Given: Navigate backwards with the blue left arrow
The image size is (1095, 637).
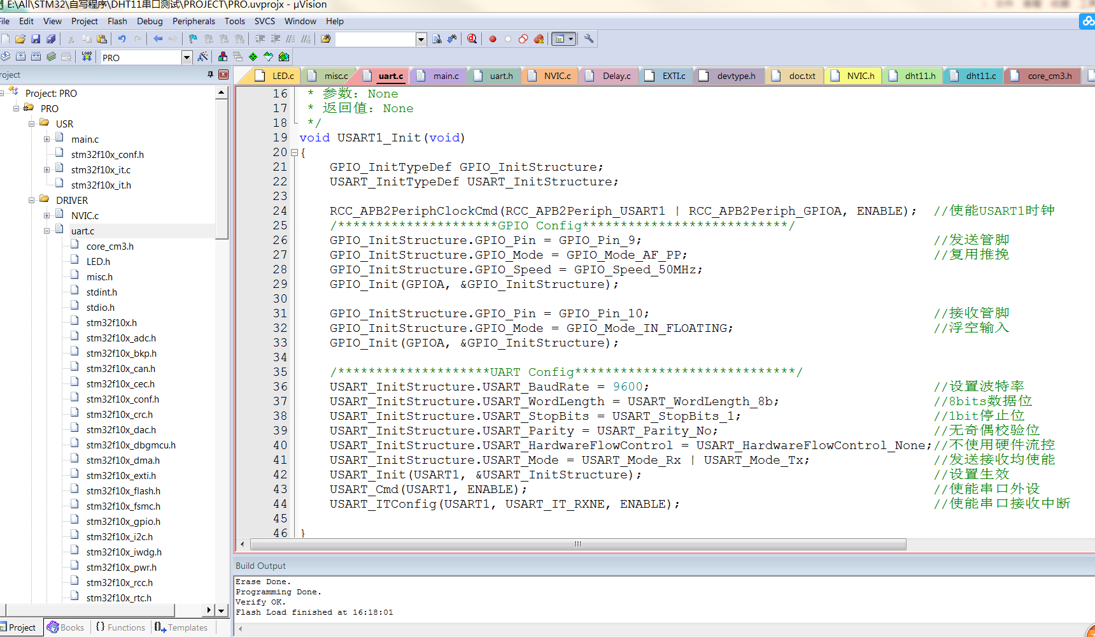Looking at the screenshot, I should pyautogui.click(x=158, y=39).
